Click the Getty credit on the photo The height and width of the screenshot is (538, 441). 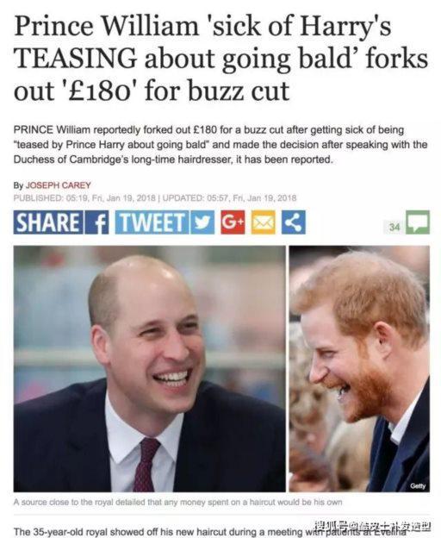click(x=418, y=486)
